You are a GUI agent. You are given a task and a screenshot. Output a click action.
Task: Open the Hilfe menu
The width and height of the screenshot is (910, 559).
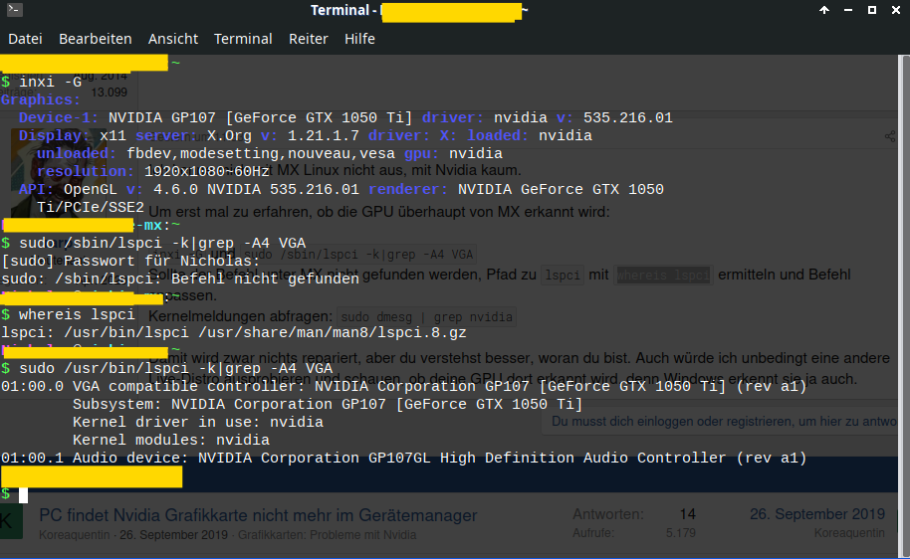tap(359, 39)
